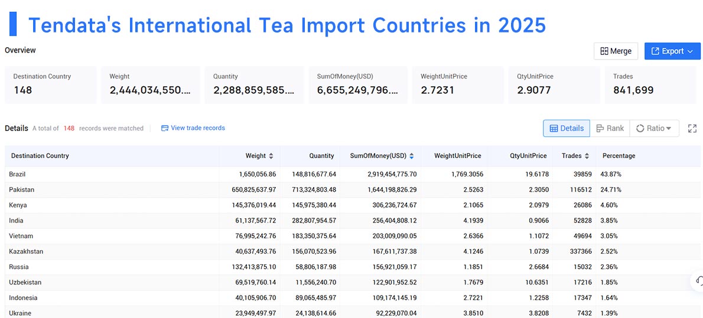The width and height of the screenshot is (703, 318).
Task: Click Russia's weight 132,413,875.10
Action: coord(254,267)
